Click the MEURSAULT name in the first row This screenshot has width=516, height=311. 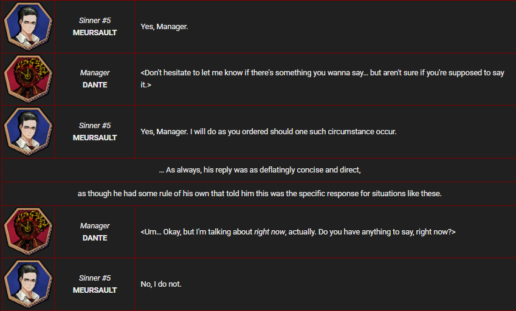point(95,33)
